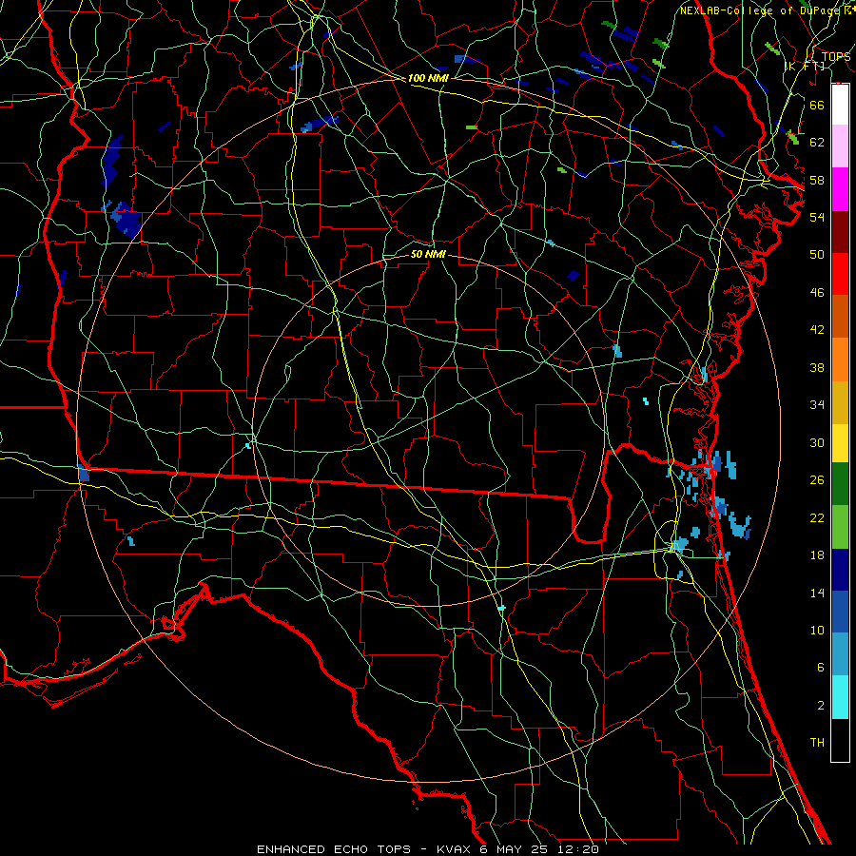This screenshot has height=856, width=856.
Task: Pick the dark maroon legend swatch
Action: click(x=840, y=231)
